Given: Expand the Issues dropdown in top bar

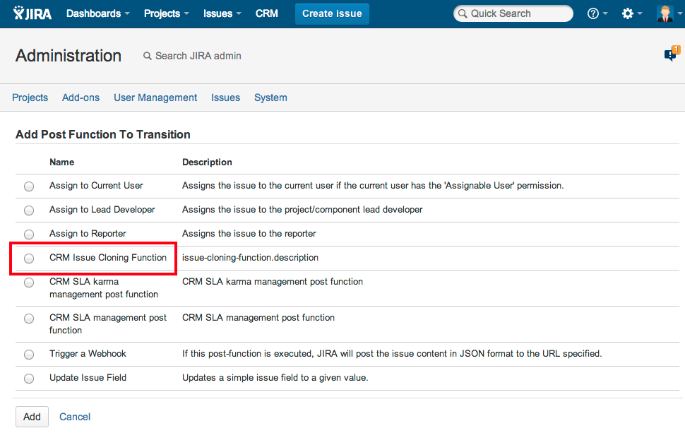Looking at the screenshot, I should pyautogui.click(x=222, y=13).
